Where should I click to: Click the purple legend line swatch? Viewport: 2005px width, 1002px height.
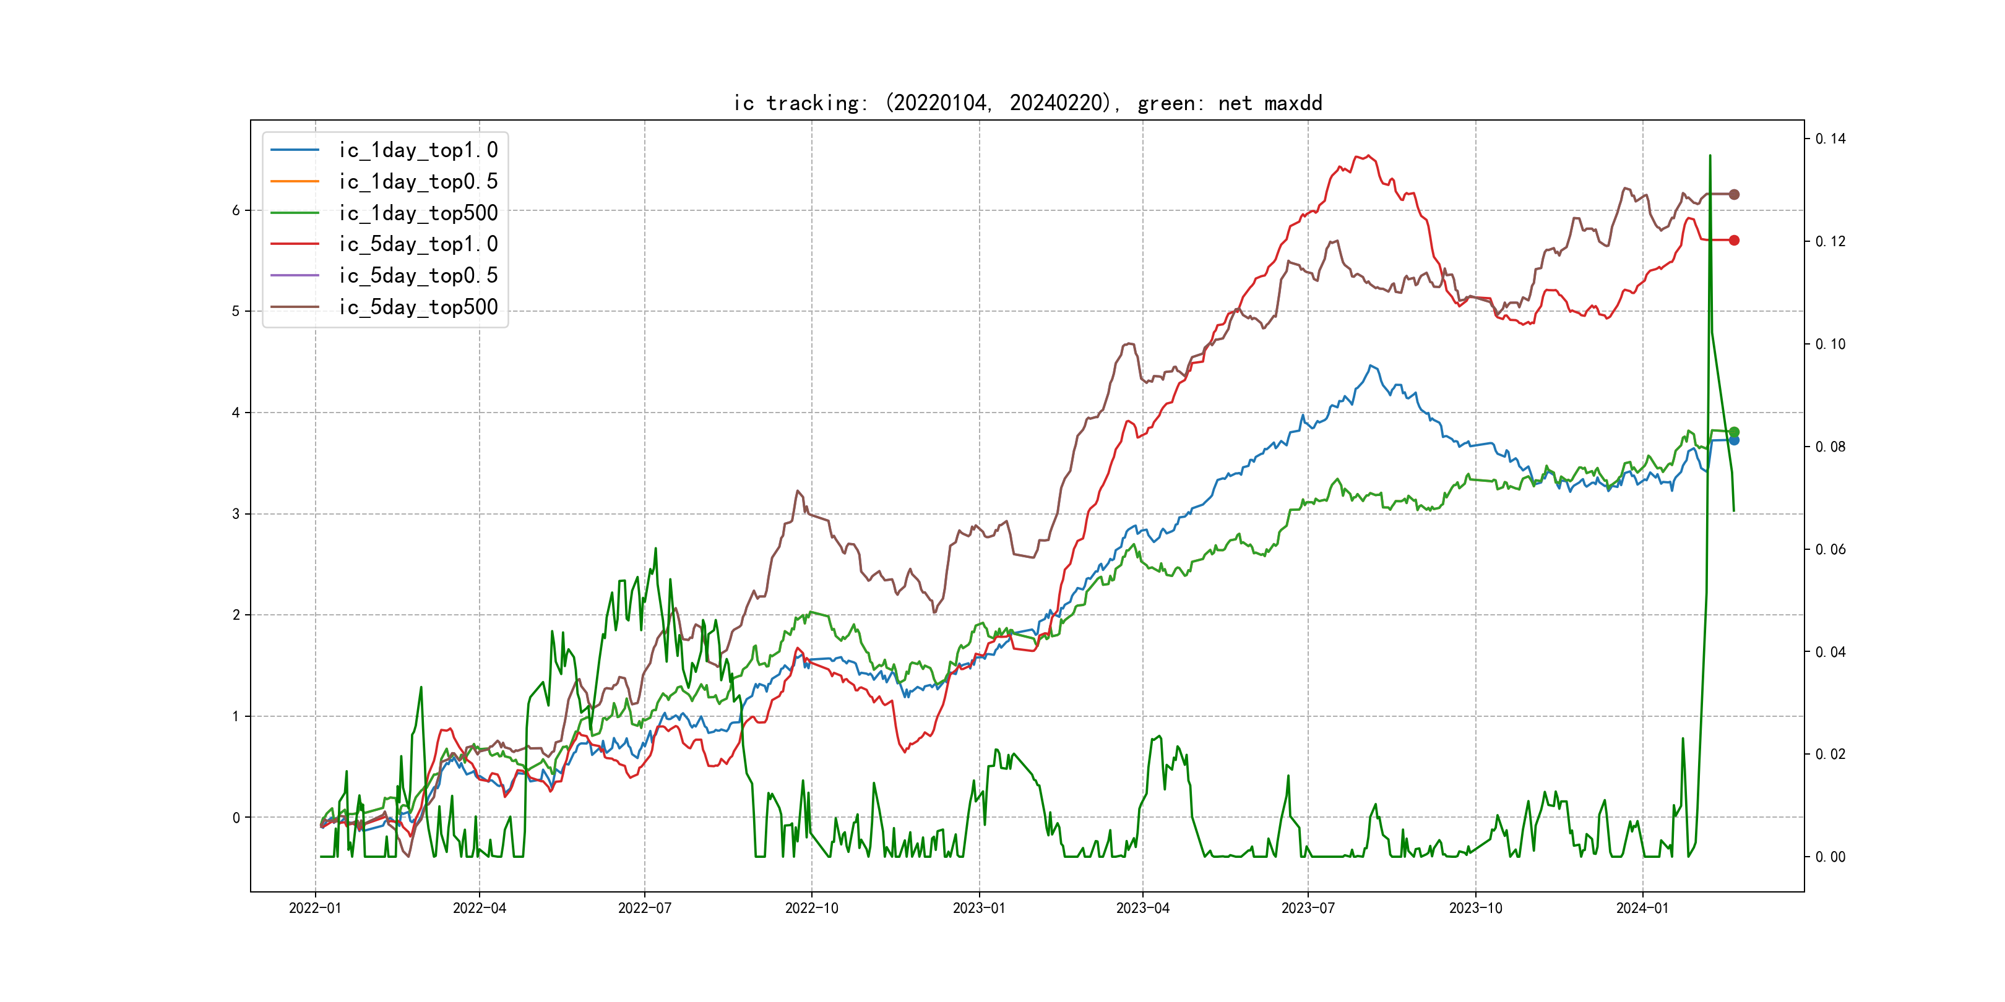click(295, 275)
